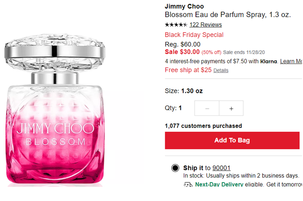Click the Blossom Eau de Parfum title

pyautogui.click(x=226, y=15)
